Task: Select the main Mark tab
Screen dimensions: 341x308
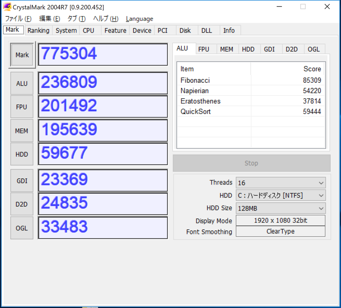Action: coord(13,30)
